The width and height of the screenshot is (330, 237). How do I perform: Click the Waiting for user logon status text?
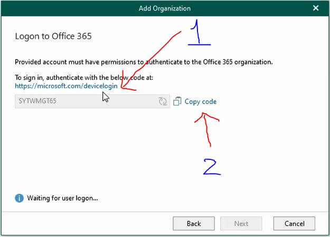point(62,198)
